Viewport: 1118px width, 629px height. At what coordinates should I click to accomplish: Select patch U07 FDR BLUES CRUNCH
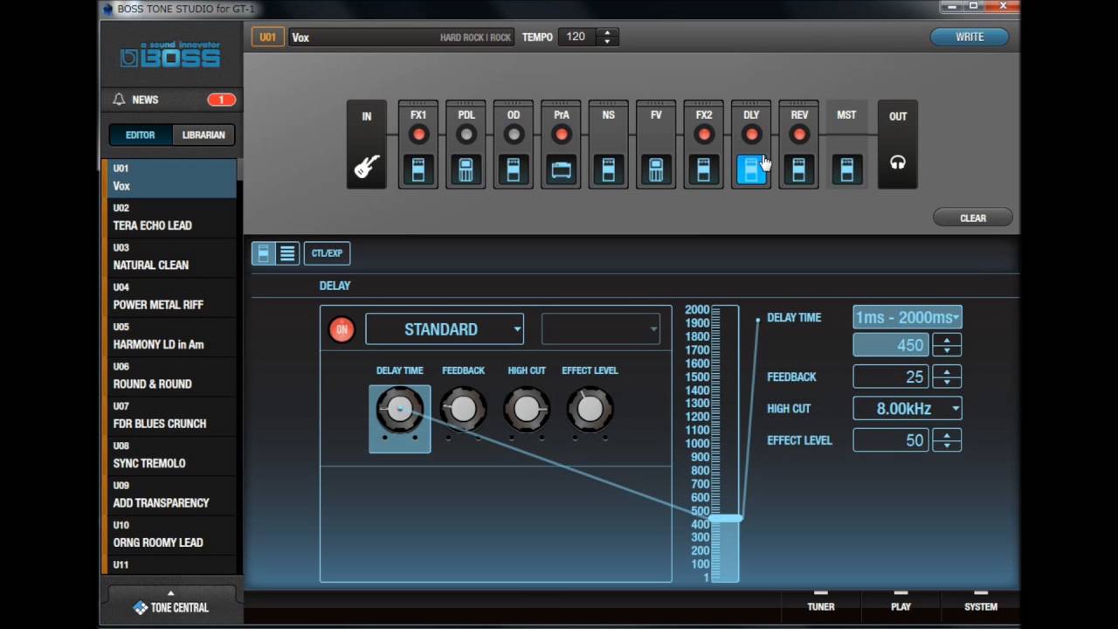coord(171,416)
